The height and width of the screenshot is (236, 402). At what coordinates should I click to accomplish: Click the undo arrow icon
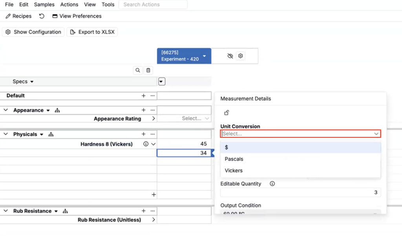[42, 16]
